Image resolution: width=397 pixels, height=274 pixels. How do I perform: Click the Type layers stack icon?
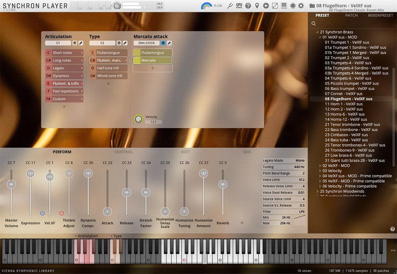(119, 43)
